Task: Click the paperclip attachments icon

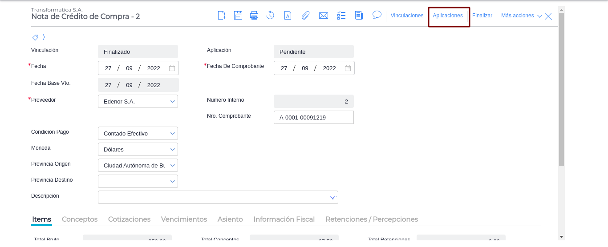Action: [x=305, y=16]
